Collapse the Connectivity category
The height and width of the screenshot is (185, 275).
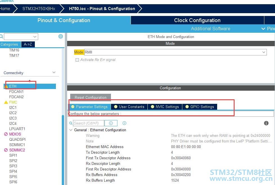pos(54,72)
